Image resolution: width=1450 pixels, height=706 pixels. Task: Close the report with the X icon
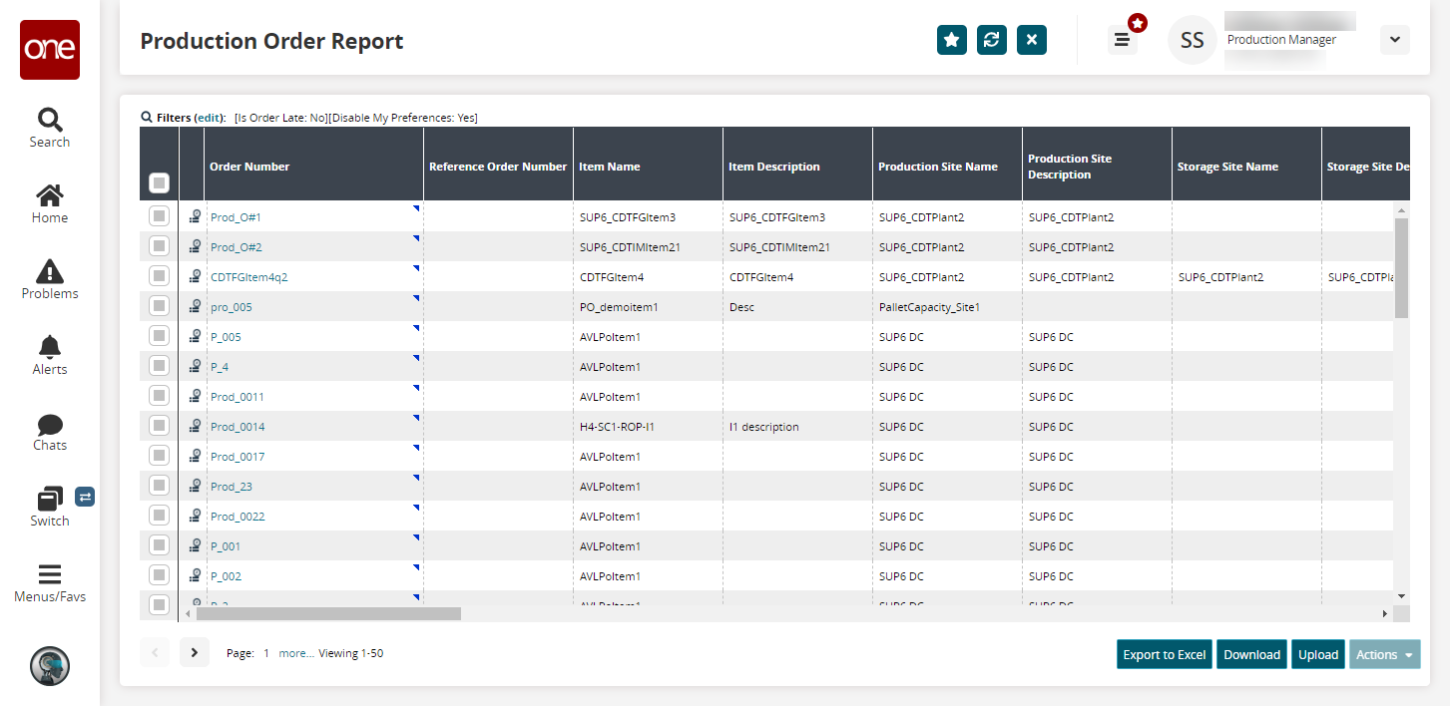(x=1032, y=40)
